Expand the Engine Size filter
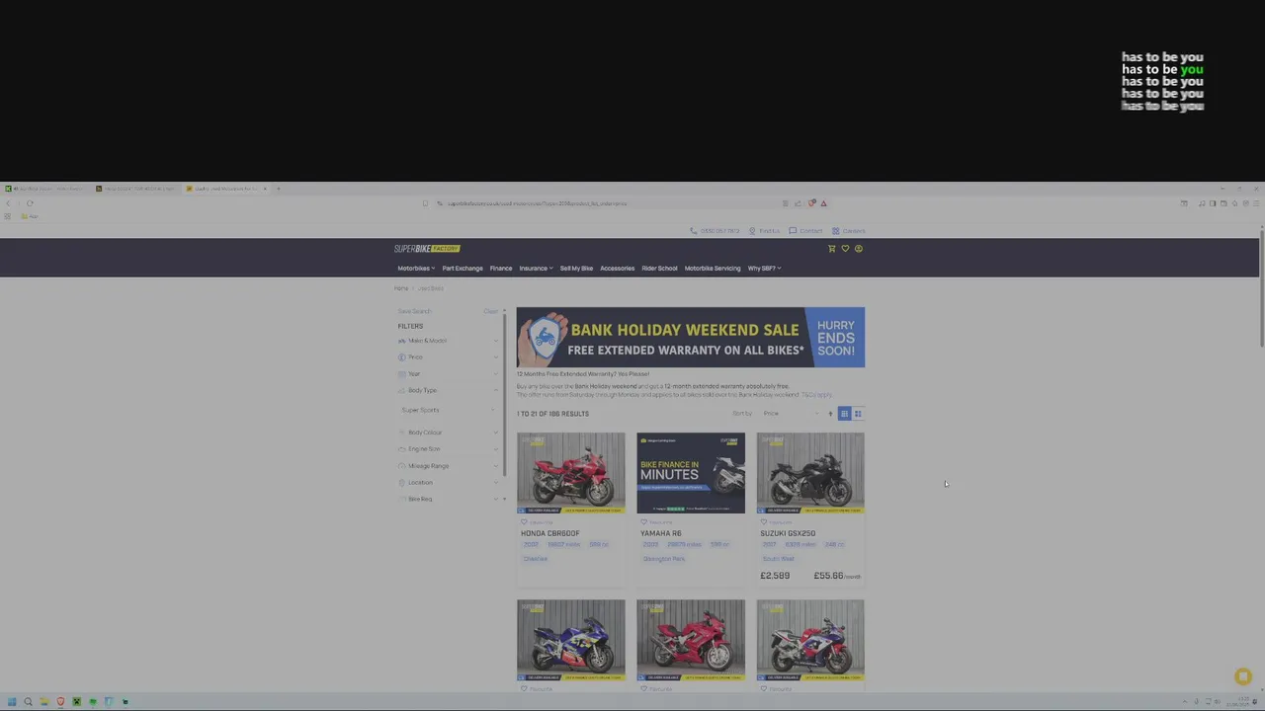 point(450,449)
